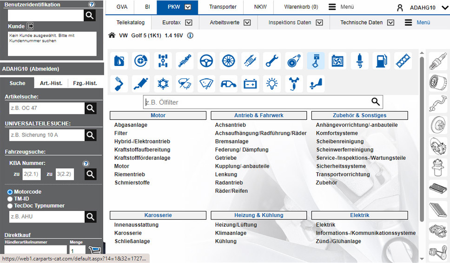Open the radiator fan cooling icon
This screenshot has height=263, width=450.
pyautogui.click(x=337, y=61)
